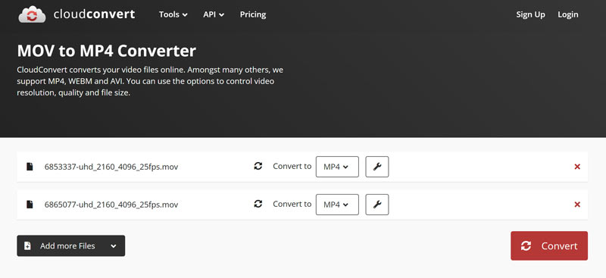
Task: Expand the Add more Files dropdown arrow
Action: coord(113,246)
